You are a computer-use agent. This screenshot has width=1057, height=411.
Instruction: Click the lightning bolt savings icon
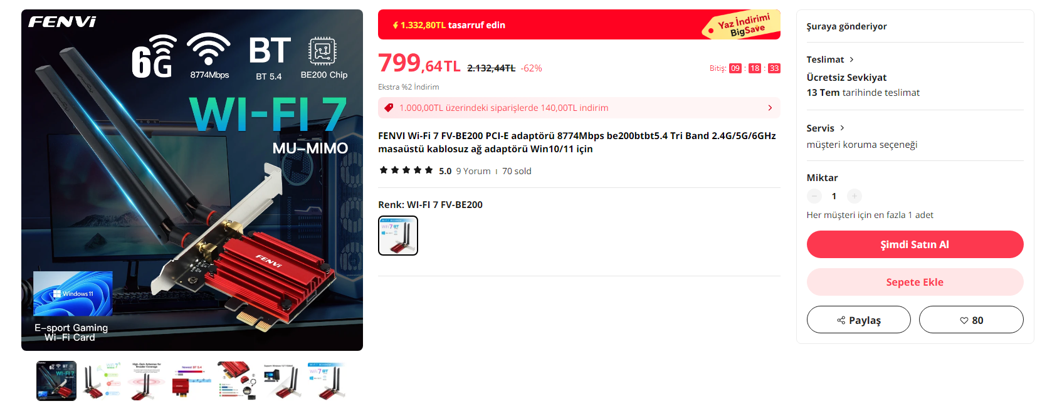396,25
